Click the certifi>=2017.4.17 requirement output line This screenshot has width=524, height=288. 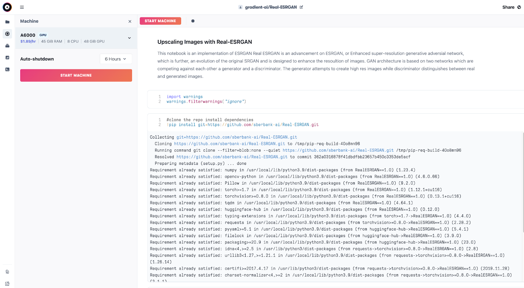330,269
